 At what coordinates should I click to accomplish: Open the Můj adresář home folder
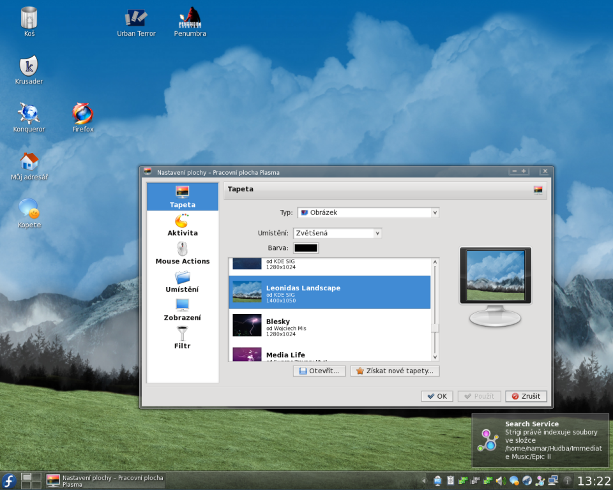(29, 166)
